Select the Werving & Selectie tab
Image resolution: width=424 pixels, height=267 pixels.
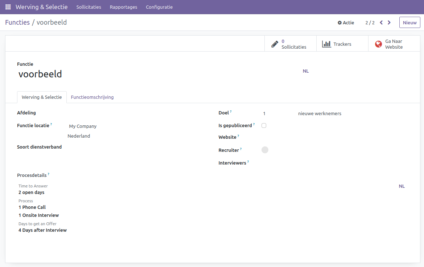(42, 97)
